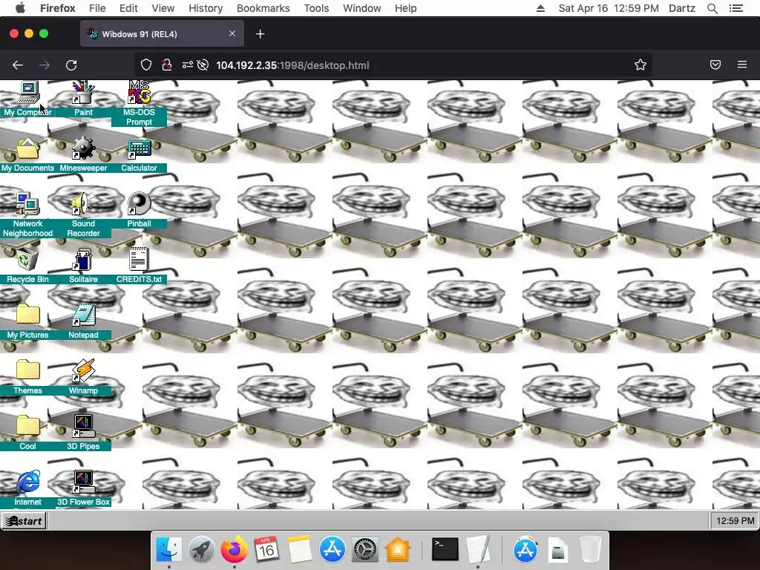Screen dimensions: 760x570
Task: Open the Bookmarks menu
Action: (263, 8)
